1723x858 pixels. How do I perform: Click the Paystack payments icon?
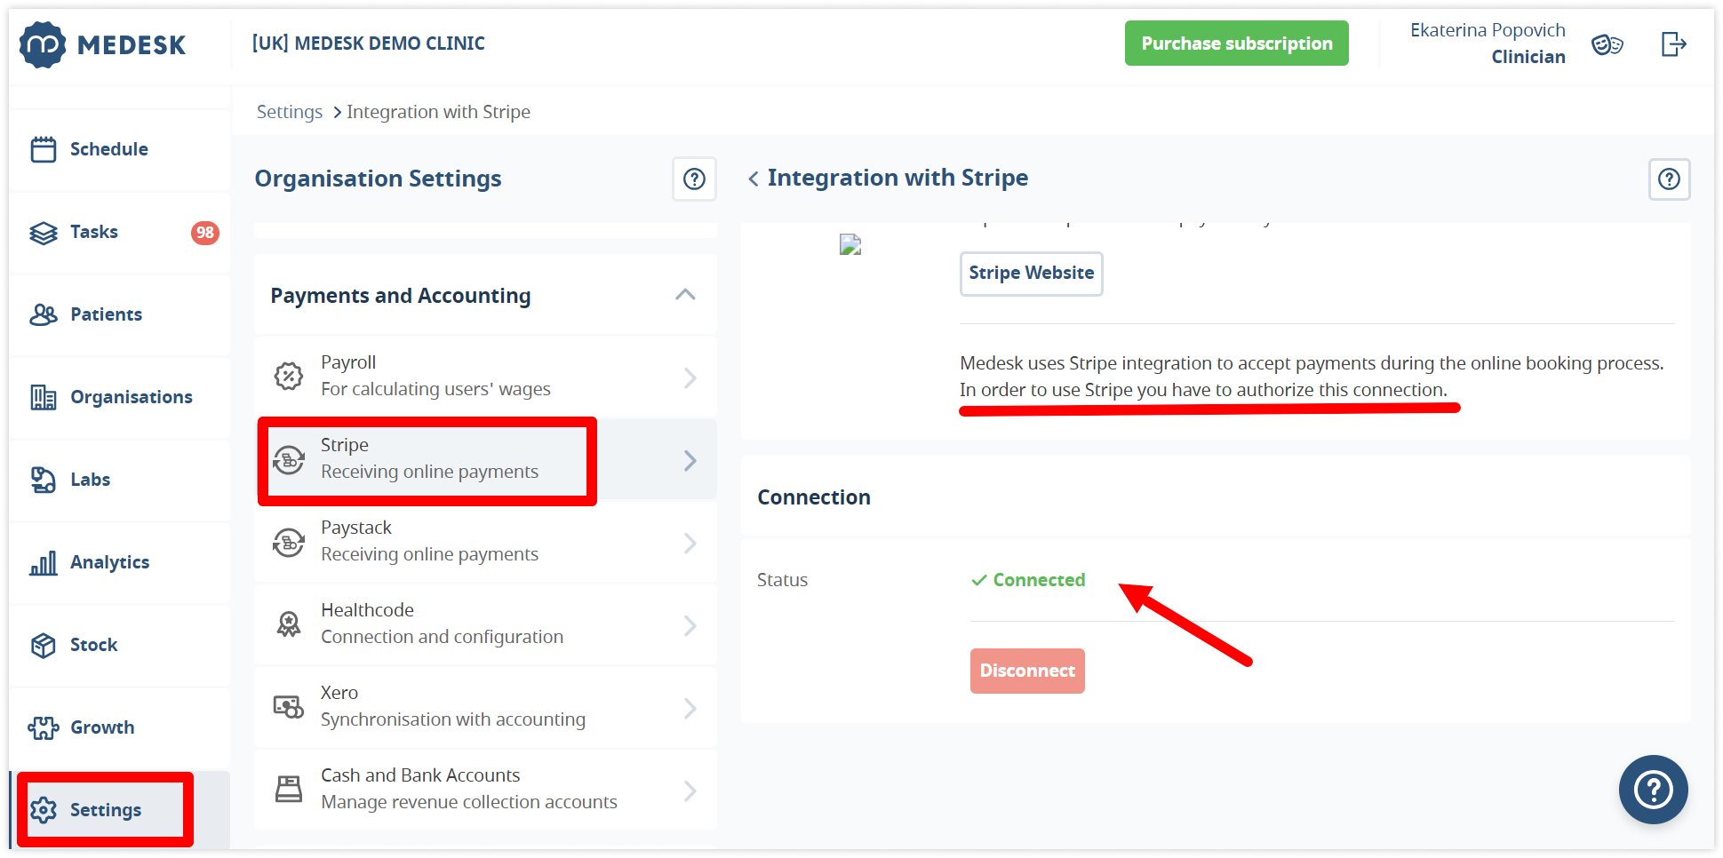(x=288, y=542)
